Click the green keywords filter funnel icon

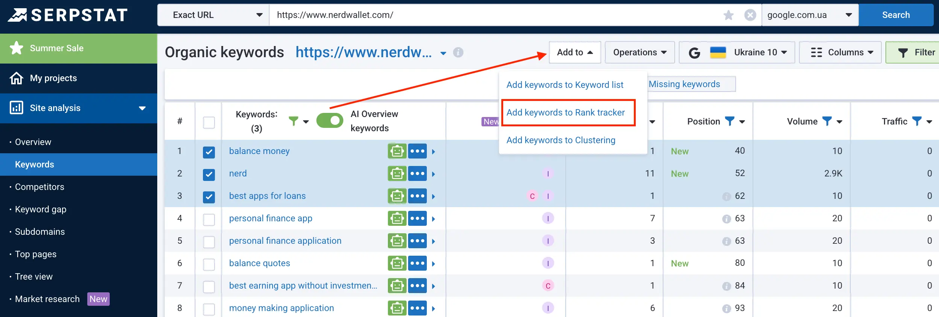(x=294, y=121)
